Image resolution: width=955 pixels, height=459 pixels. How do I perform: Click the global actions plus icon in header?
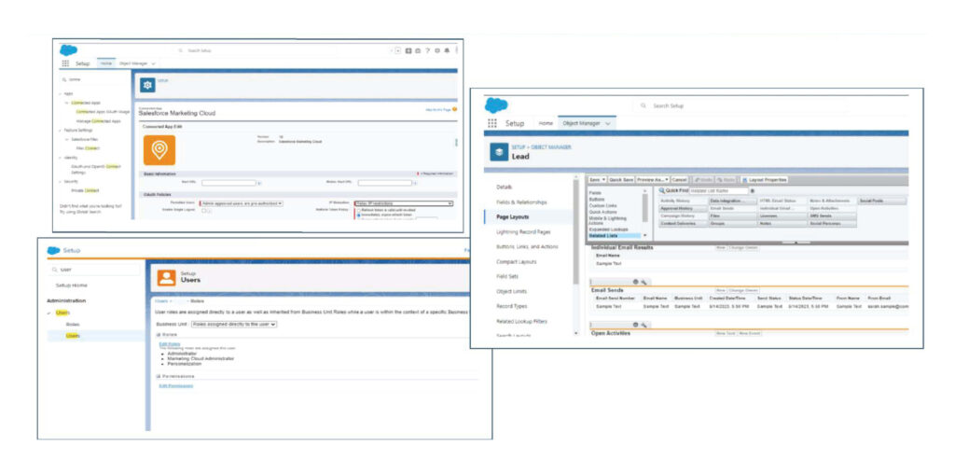(x=408, y=50)
